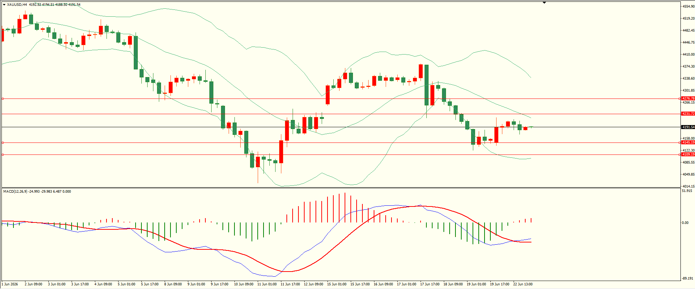Screen dimensions: 695x289
Task: Click the '12 Jun 09:00' time axis label
Action: [x=313, y=284]
